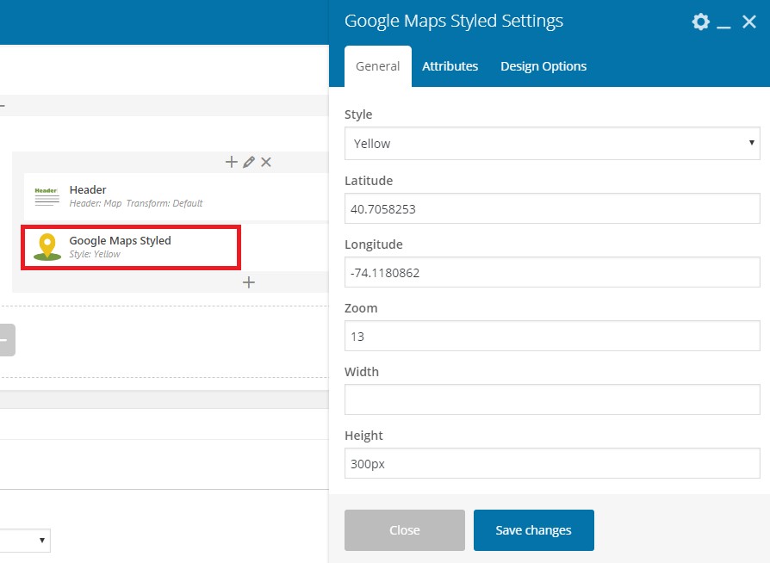This screenshot has height=563, width=770.
Task: Click the gray minus button on left edge
Action: 7,340
